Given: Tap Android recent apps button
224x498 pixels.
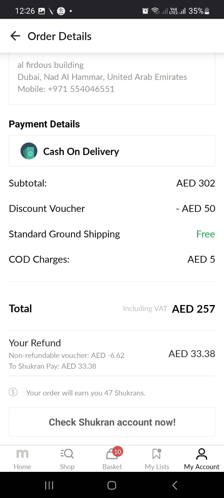Looking at the screenshot, I should click(49, 485).
